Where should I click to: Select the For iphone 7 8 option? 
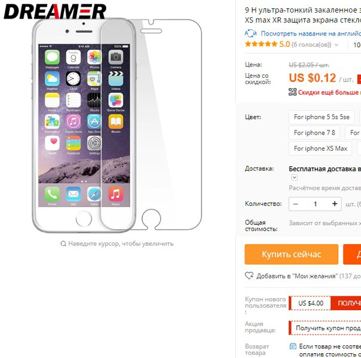[x=314, y=133]
